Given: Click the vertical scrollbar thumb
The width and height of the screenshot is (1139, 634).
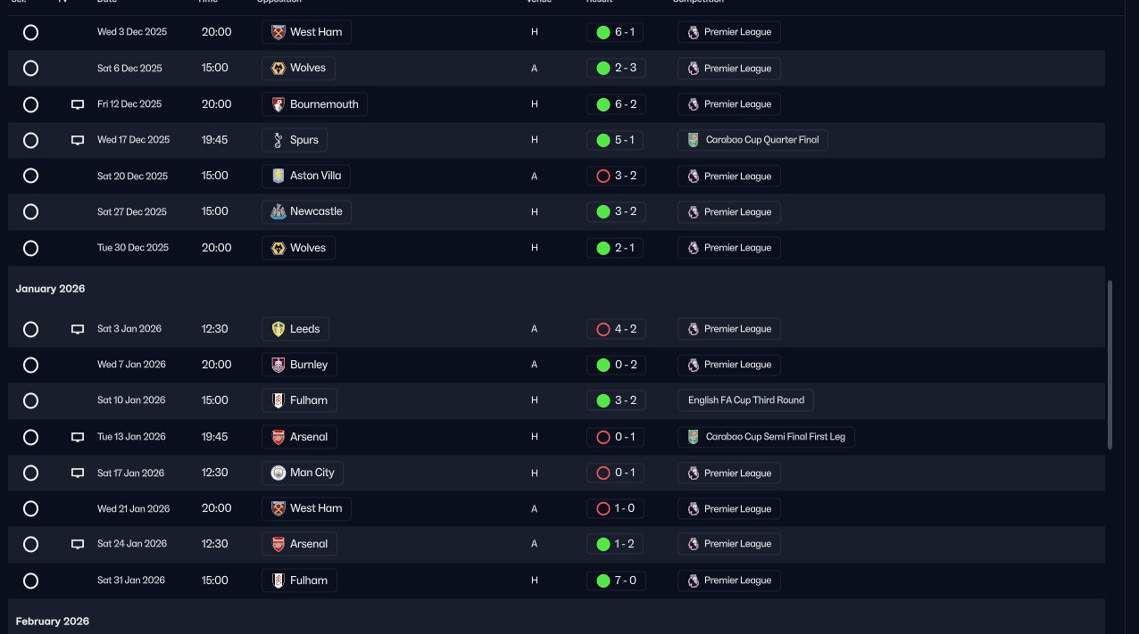Looking at the screenshot, I should click(x=1110, y=365).
